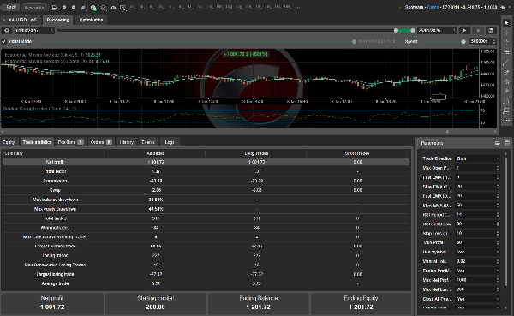Open the Positions tab
514x316 pixels.
pyautogui.click(x=70, y=142)
